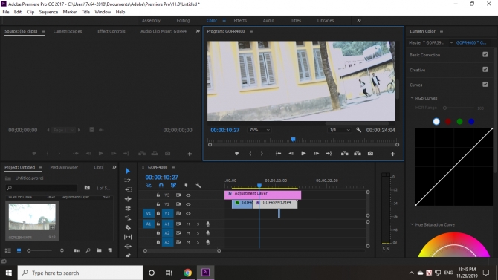Play the Program monitor sequence
498x280 pixels.
[303, 154]
